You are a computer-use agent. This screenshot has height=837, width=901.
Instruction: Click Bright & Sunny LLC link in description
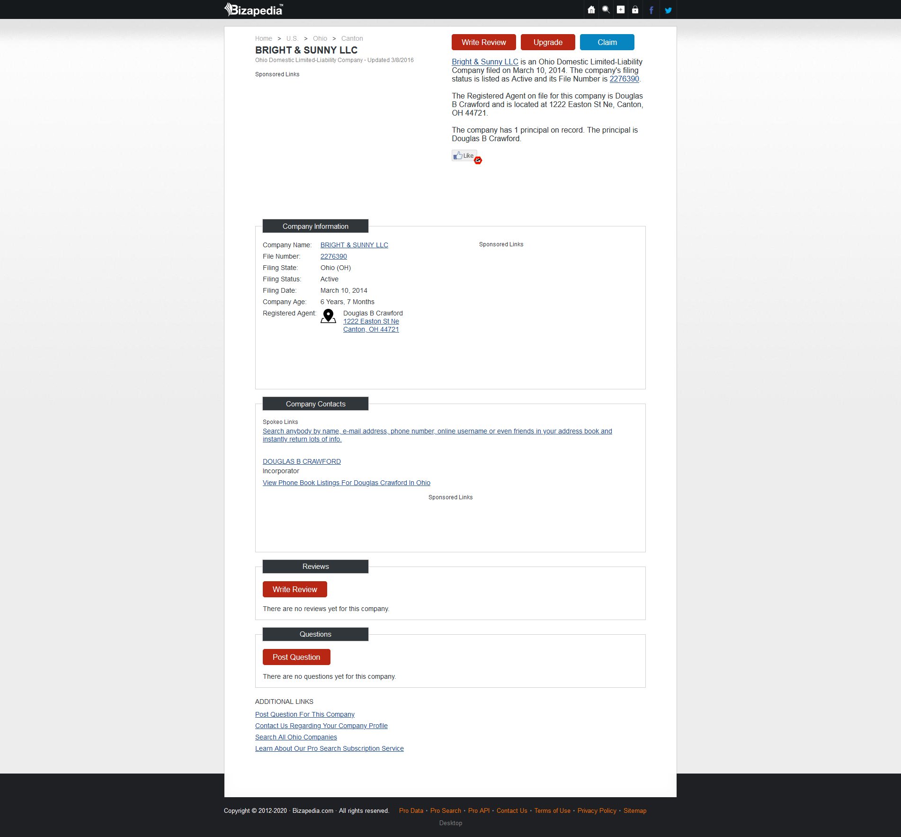click(485, 62)
